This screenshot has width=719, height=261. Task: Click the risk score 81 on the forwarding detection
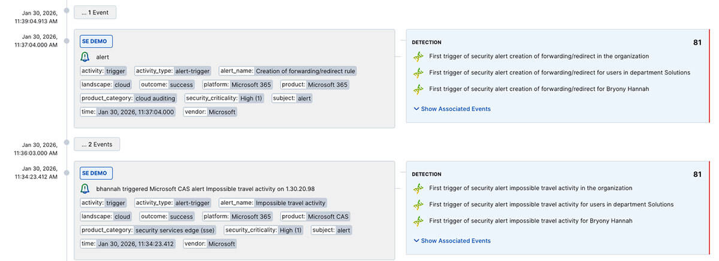point(697,43)
